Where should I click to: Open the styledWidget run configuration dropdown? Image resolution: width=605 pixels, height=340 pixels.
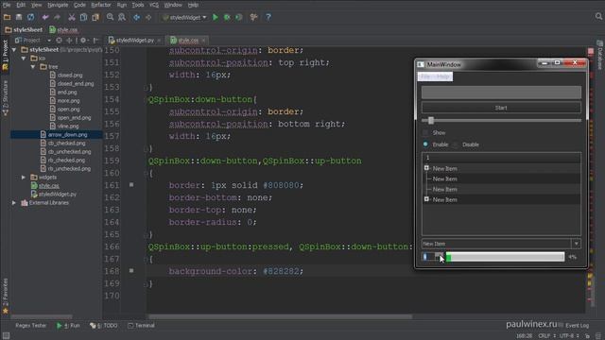tap(185, 17)
